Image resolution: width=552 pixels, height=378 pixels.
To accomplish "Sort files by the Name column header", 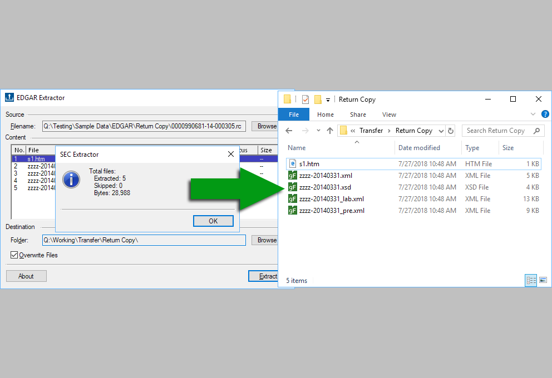I will (339, 148).
